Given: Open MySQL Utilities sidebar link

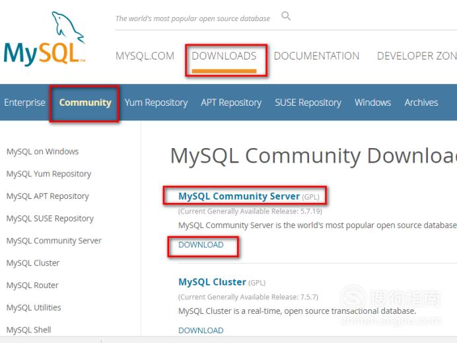Looking at the screenshot, I should 34,307.
